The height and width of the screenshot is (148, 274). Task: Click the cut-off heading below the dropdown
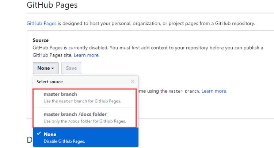pos(30,140)
